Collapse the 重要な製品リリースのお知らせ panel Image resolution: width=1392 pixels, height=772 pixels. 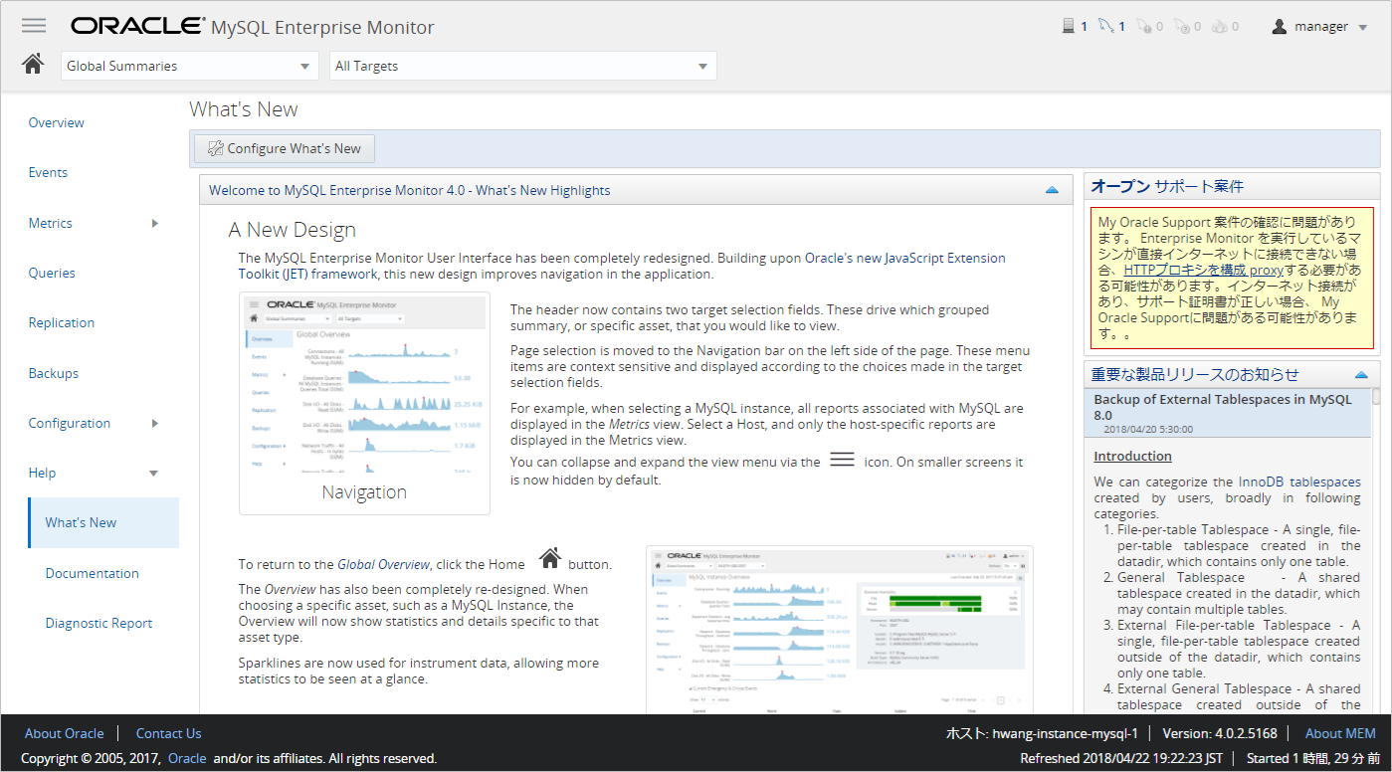pyautogui.click(x=1361, y=375)
